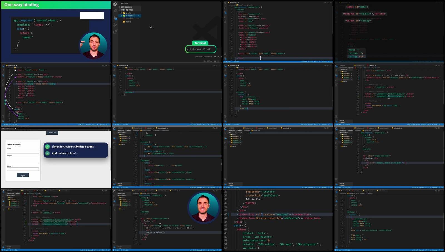The image size is (445, 252).
Task: Switch to the ProductDisplay.js tab
Action: (162, 129)
